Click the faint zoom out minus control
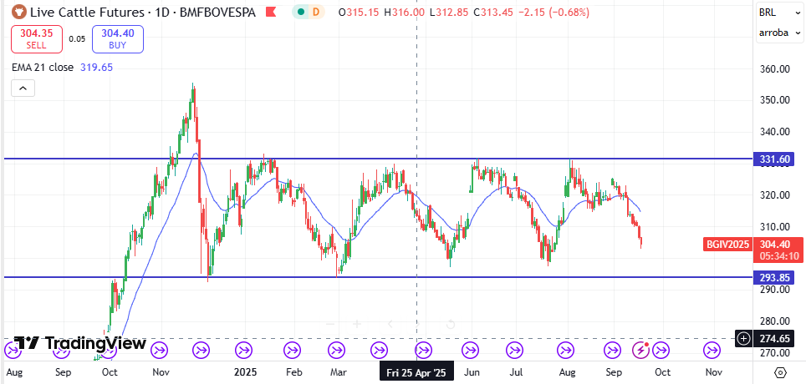 pos(330,324)
